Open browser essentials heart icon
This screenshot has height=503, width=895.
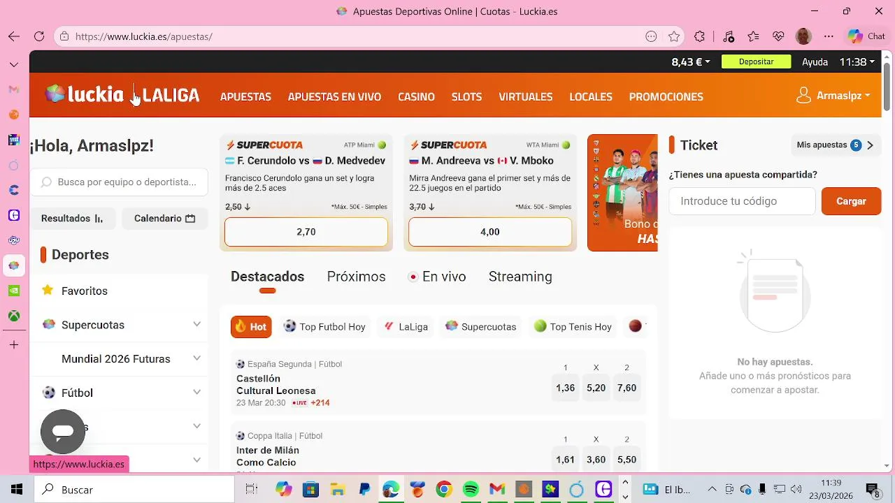pos(778,36)
